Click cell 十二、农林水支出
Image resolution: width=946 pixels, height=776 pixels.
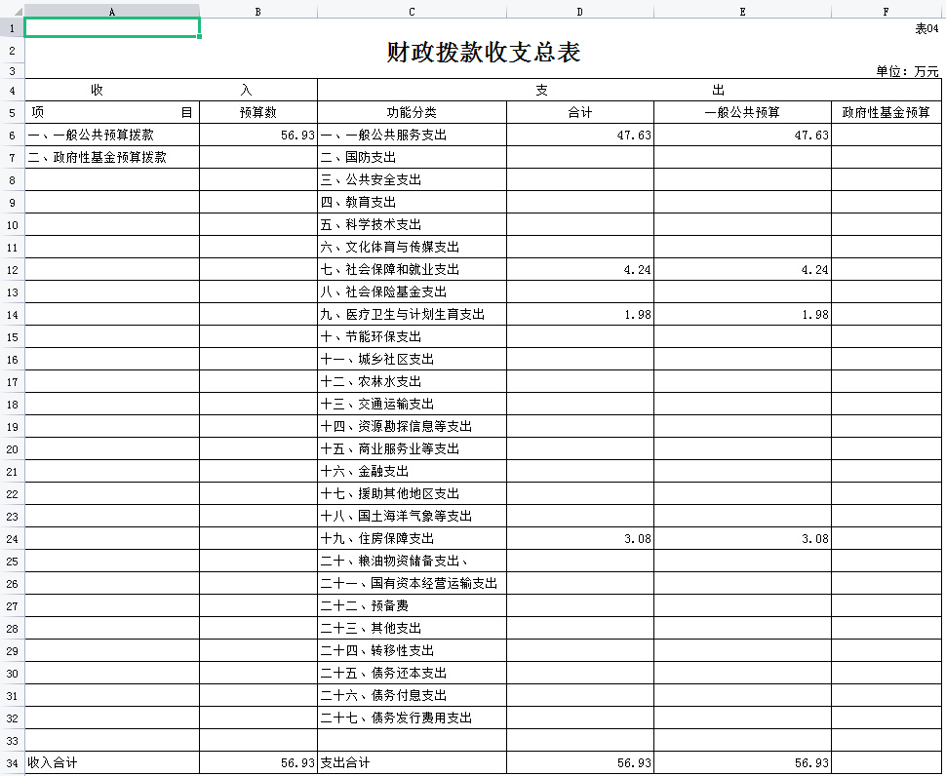[x=413, y=382]
